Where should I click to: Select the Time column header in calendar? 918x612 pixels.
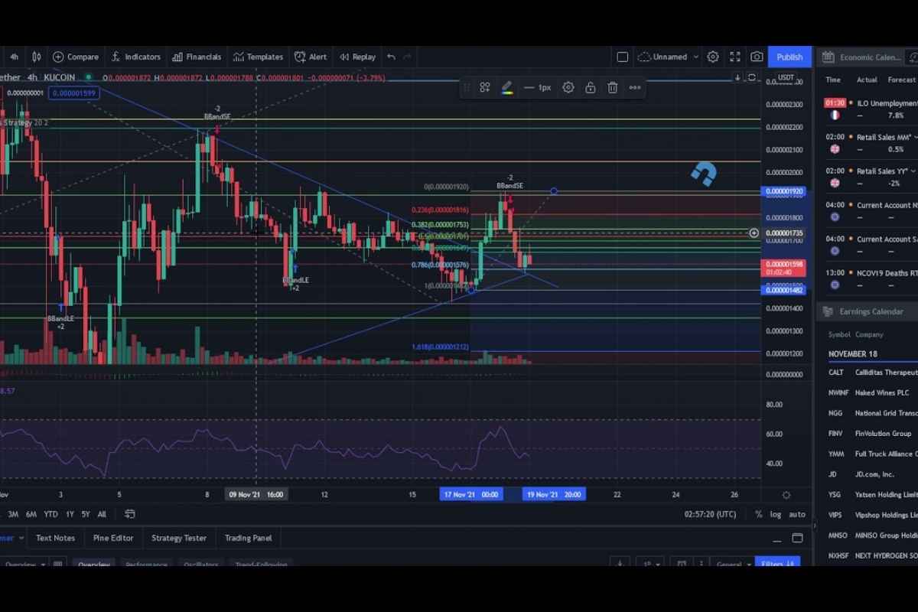pyautogui.click(x=833, y=80)
